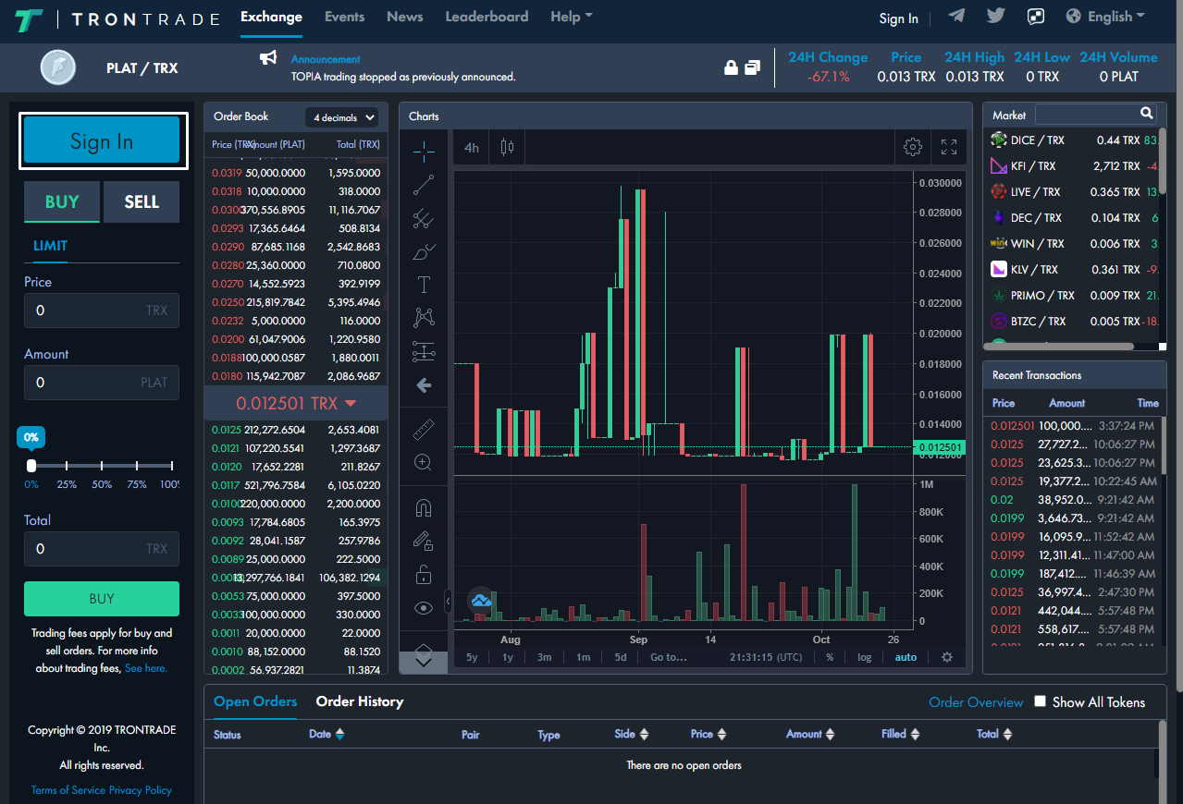Set chart range to 3m
The height and width of the screenshot is (804, 1183).
click(544, 657)
